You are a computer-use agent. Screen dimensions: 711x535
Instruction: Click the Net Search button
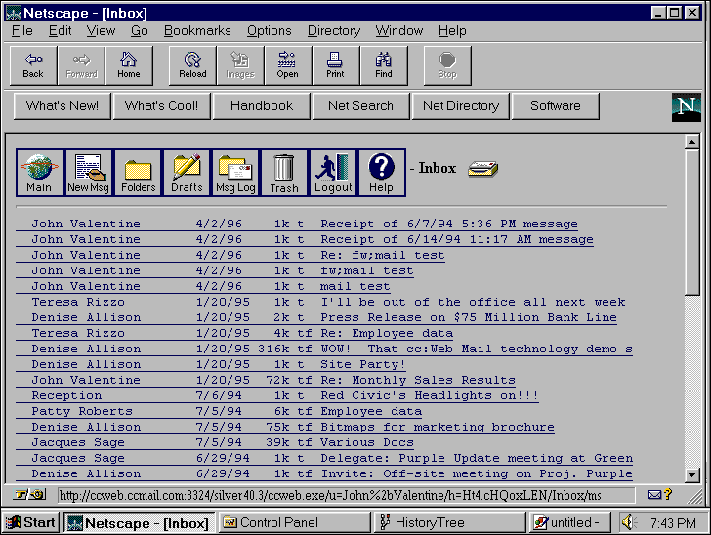(x=361, y=106)
